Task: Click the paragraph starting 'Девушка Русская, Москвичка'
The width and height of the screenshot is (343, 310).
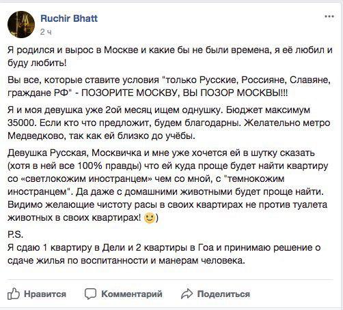Action: [167, 185]
